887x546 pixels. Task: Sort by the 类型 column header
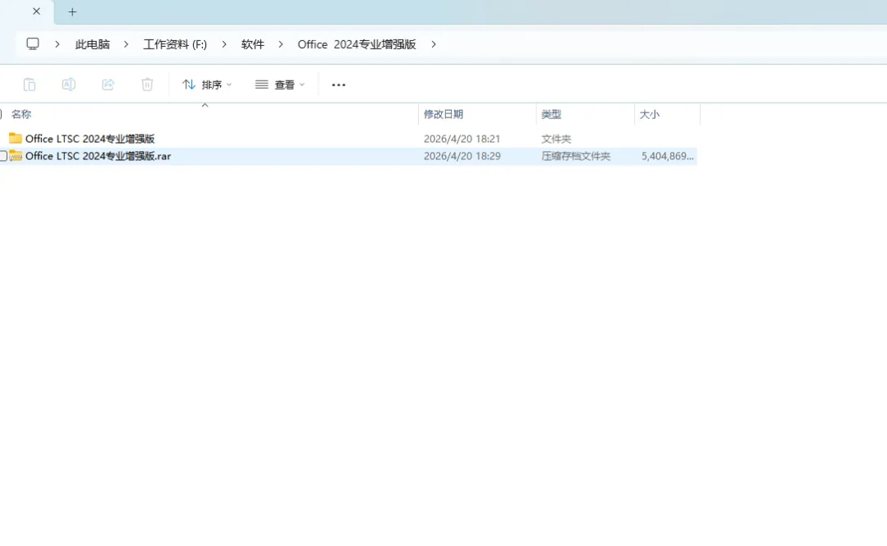[551, 114]
